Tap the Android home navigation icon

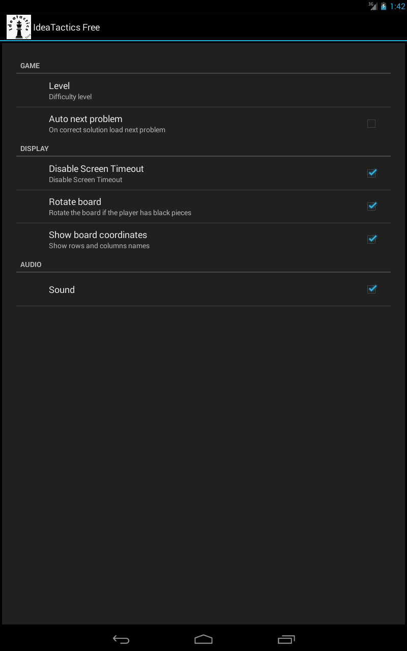coord(203,639)
